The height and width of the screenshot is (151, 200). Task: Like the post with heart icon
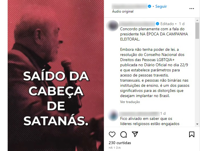pyautogui.click(x=112, y=134)
